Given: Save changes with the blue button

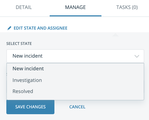Looking at the screenshot, I should click(x=30, y=107).
